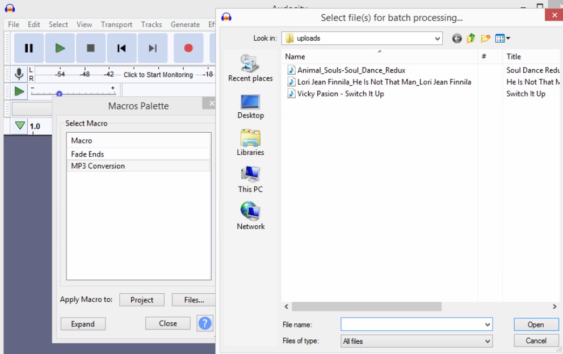The image size is (563, 354).
Task: Expand the Macros Palette dialog
Action: click(x=83, y=324)
